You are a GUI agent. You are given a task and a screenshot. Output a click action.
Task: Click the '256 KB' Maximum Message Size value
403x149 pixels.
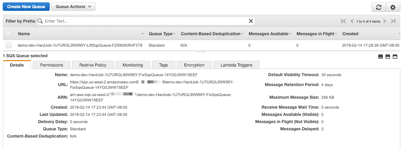coord(328,97)
